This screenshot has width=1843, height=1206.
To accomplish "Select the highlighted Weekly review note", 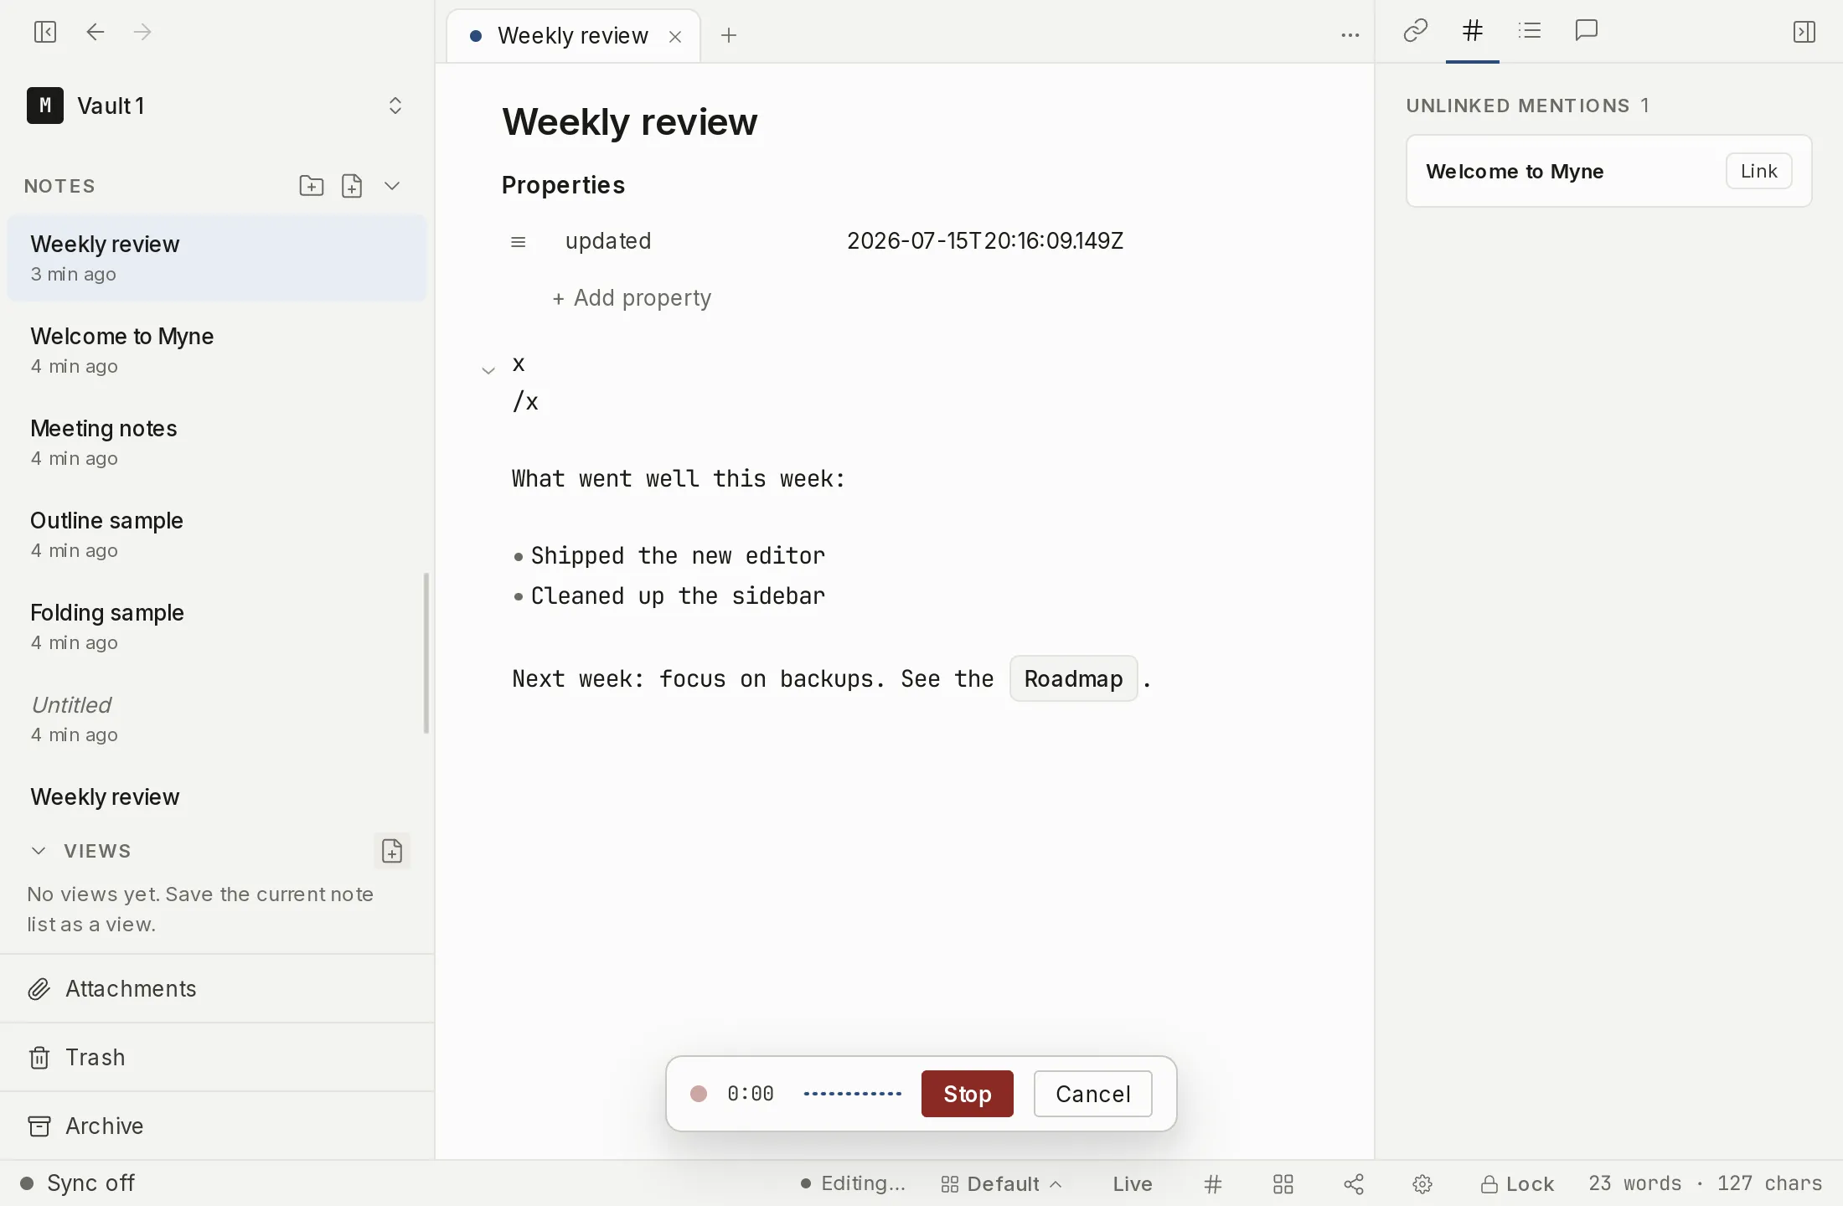I will click(217, 258).
